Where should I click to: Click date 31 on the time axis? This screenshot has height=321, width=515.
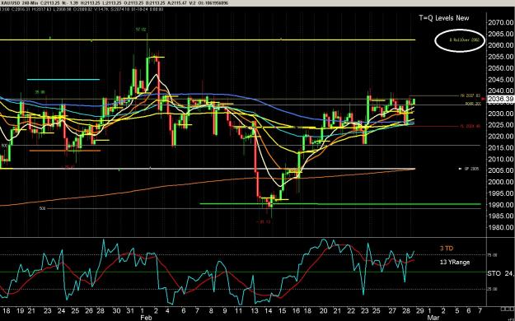click(130, 311)
